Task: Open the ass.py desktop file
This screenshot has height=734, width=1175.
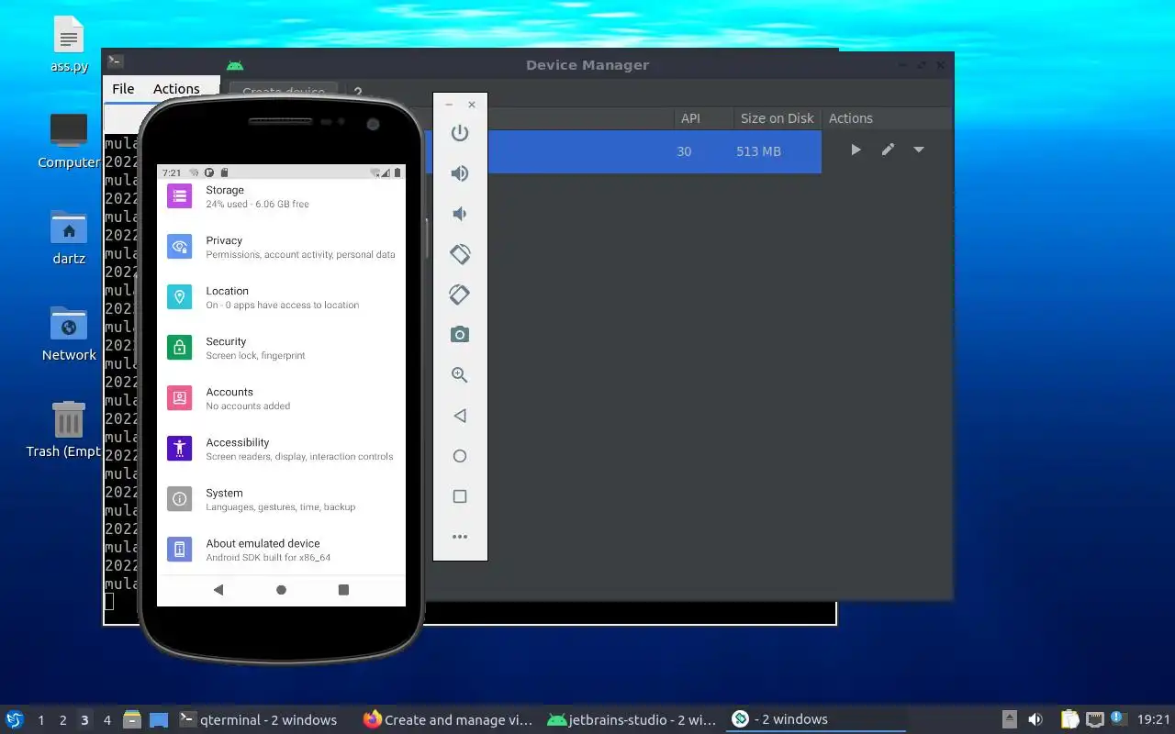Action: point(69,45)
